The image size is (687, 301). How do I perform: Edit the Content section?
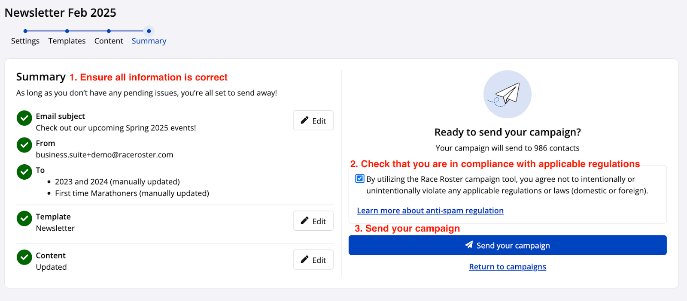point(313,260)
